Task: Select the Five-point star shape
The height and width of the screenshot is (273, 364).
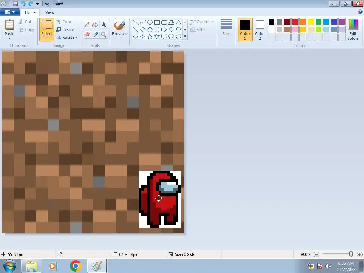Action: click(x=150, y=37)
